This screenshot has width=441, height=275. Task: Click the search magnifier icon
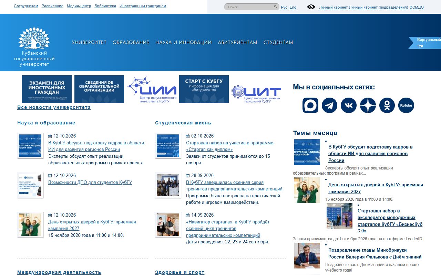coord(276,7)
